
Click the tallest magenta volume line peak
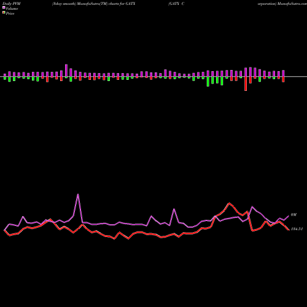[x=78, y=194]
